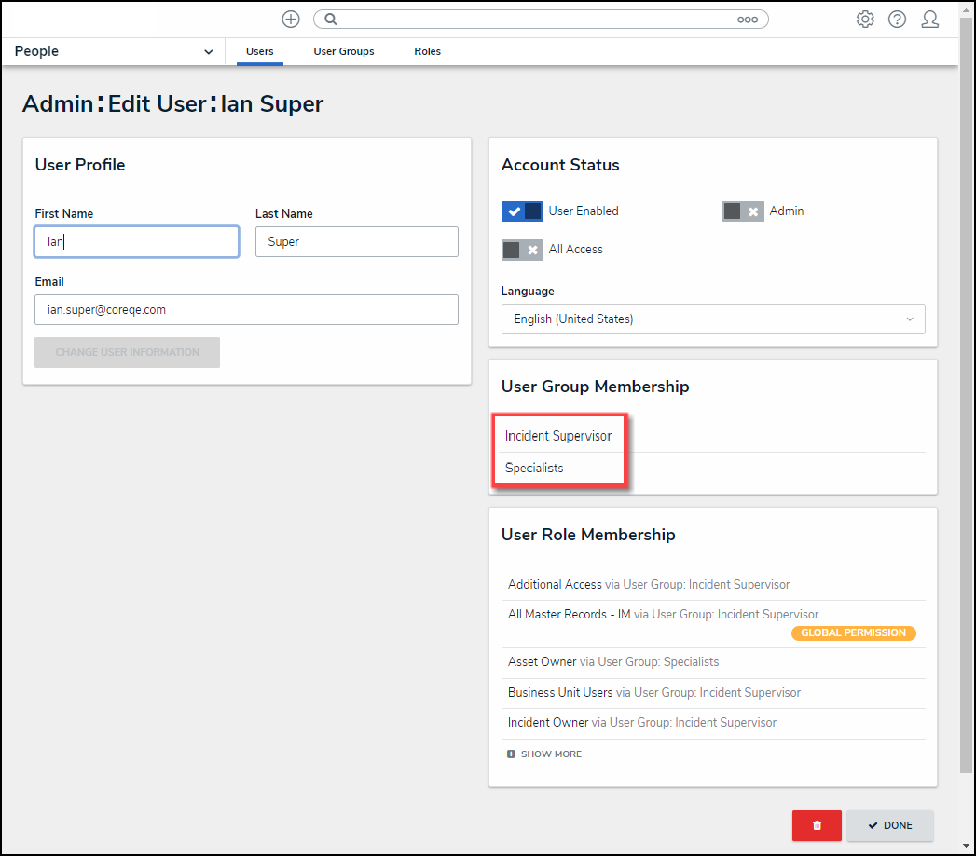The image size is (976, 856).
Task: Enable the Admin toggle
Action: (x=742, y=211)
